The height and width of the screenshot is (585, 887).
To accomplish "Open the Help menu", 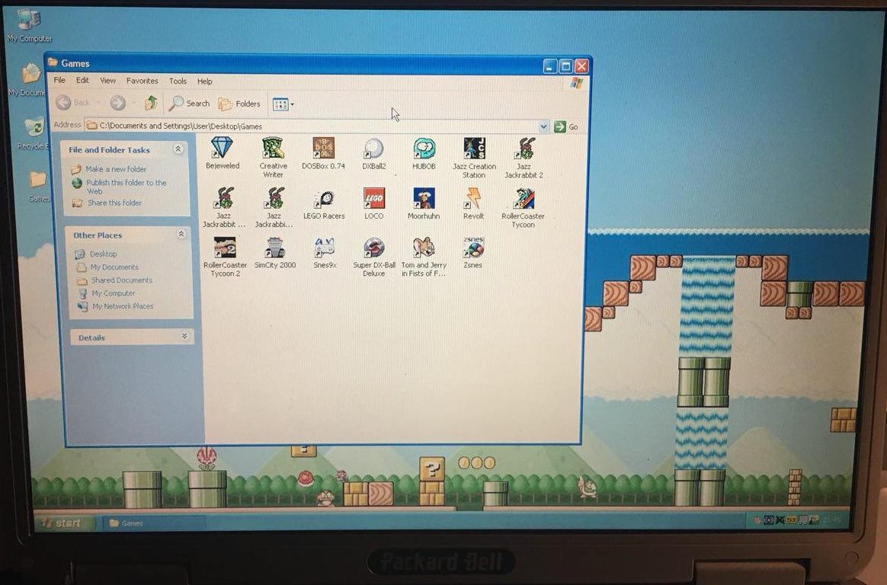I will coord(205,82).
